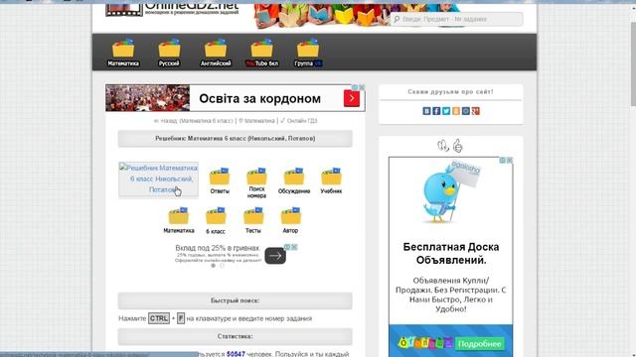Open the Английский folder in navigation bar
Viewport: 636px width, 357px height.
216,53
